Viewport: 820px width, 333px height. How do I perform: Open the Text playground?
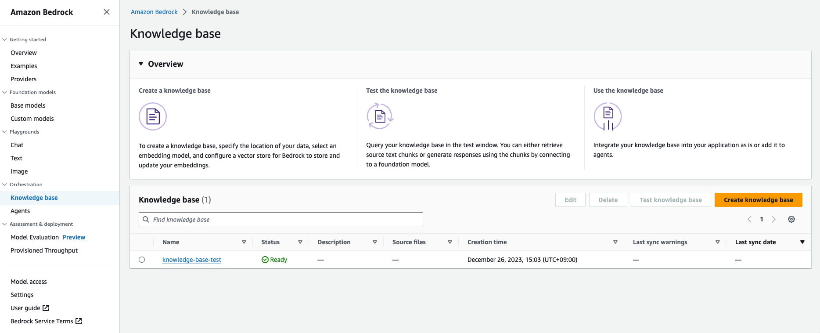(16, 158)
